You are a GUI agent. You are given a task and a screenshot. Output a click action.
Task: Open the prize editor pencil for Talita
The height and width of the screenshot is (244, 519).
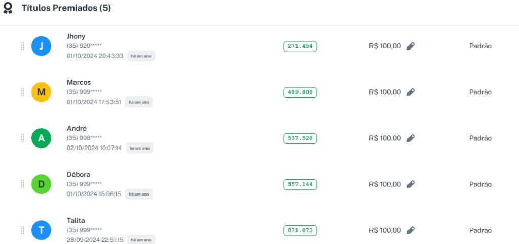coord(411,230)
